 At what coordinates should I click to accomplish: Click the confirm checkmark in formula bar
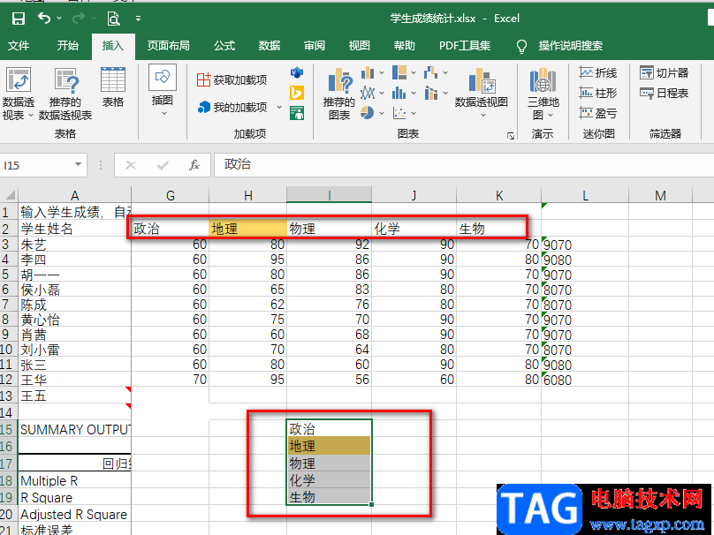[163, 165]
